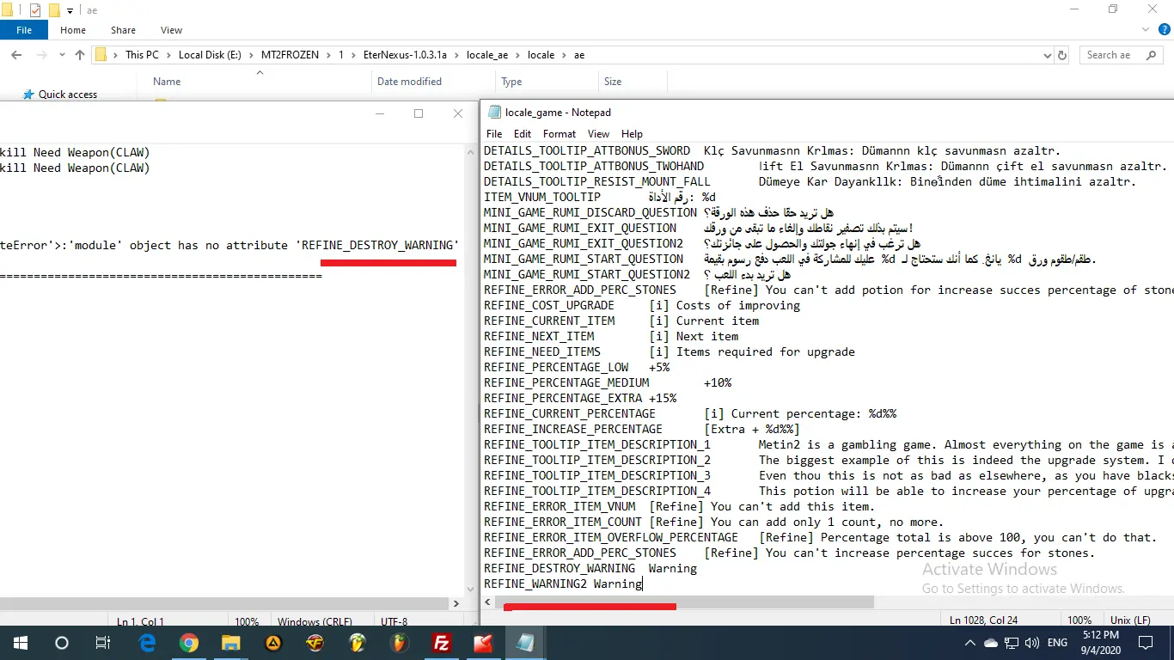The height and width of the screenshot is (660, 1174).
Task: Open the Explorer help icon
Action: pos(1165,30)
